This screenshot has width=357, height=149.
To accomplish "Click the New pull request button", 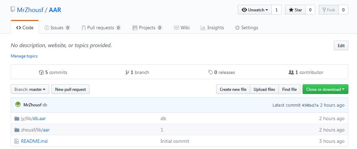I will pos(71,89).
